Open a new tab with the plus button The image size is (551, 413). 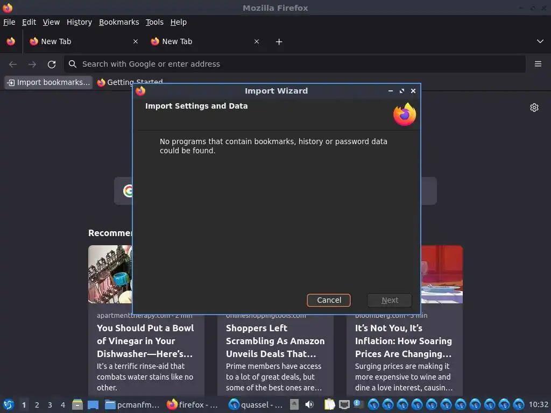[279, 42]
